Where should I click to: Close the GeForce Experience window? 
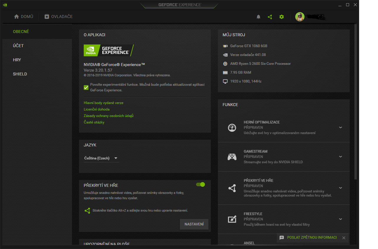click(x=355, y=5)
